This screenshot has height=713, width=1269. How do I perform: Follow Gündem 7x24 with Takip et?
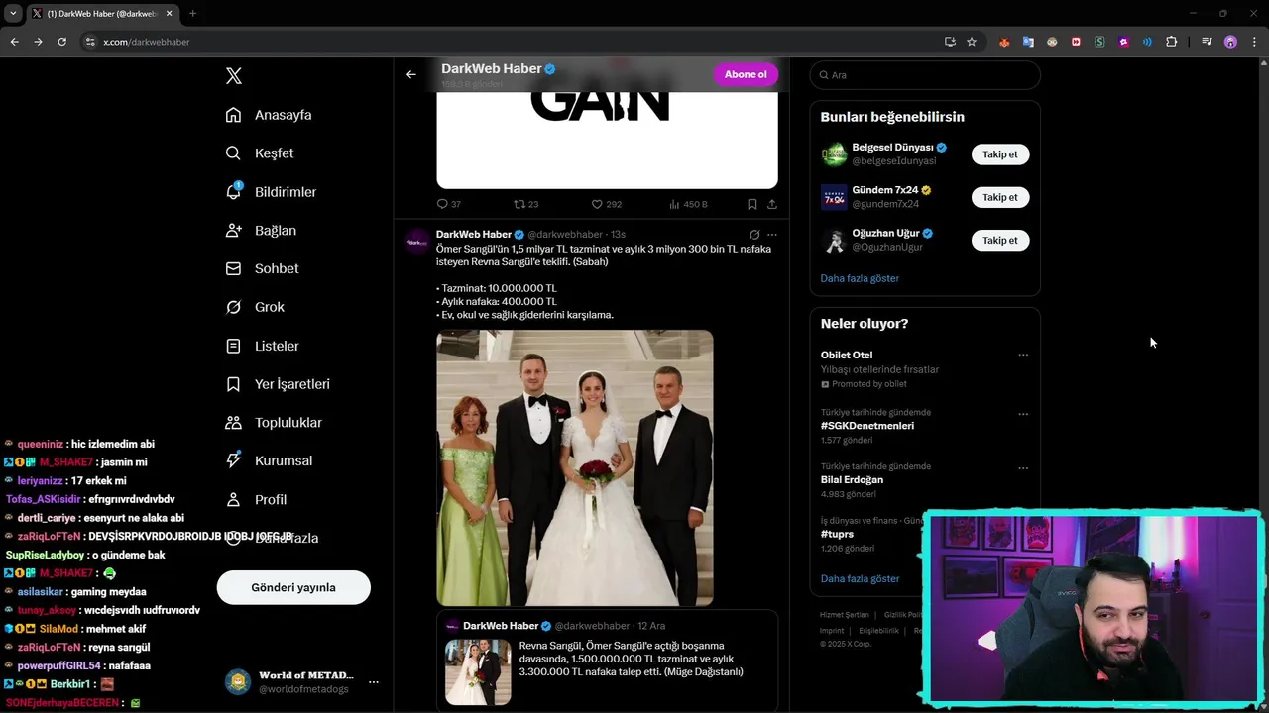point(1000,197)
